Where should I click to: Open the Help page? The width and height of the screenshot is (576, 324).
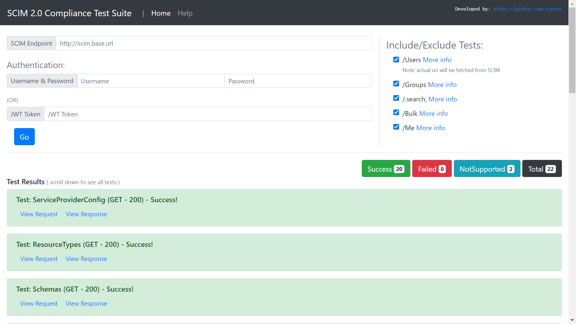coord(185,13)
